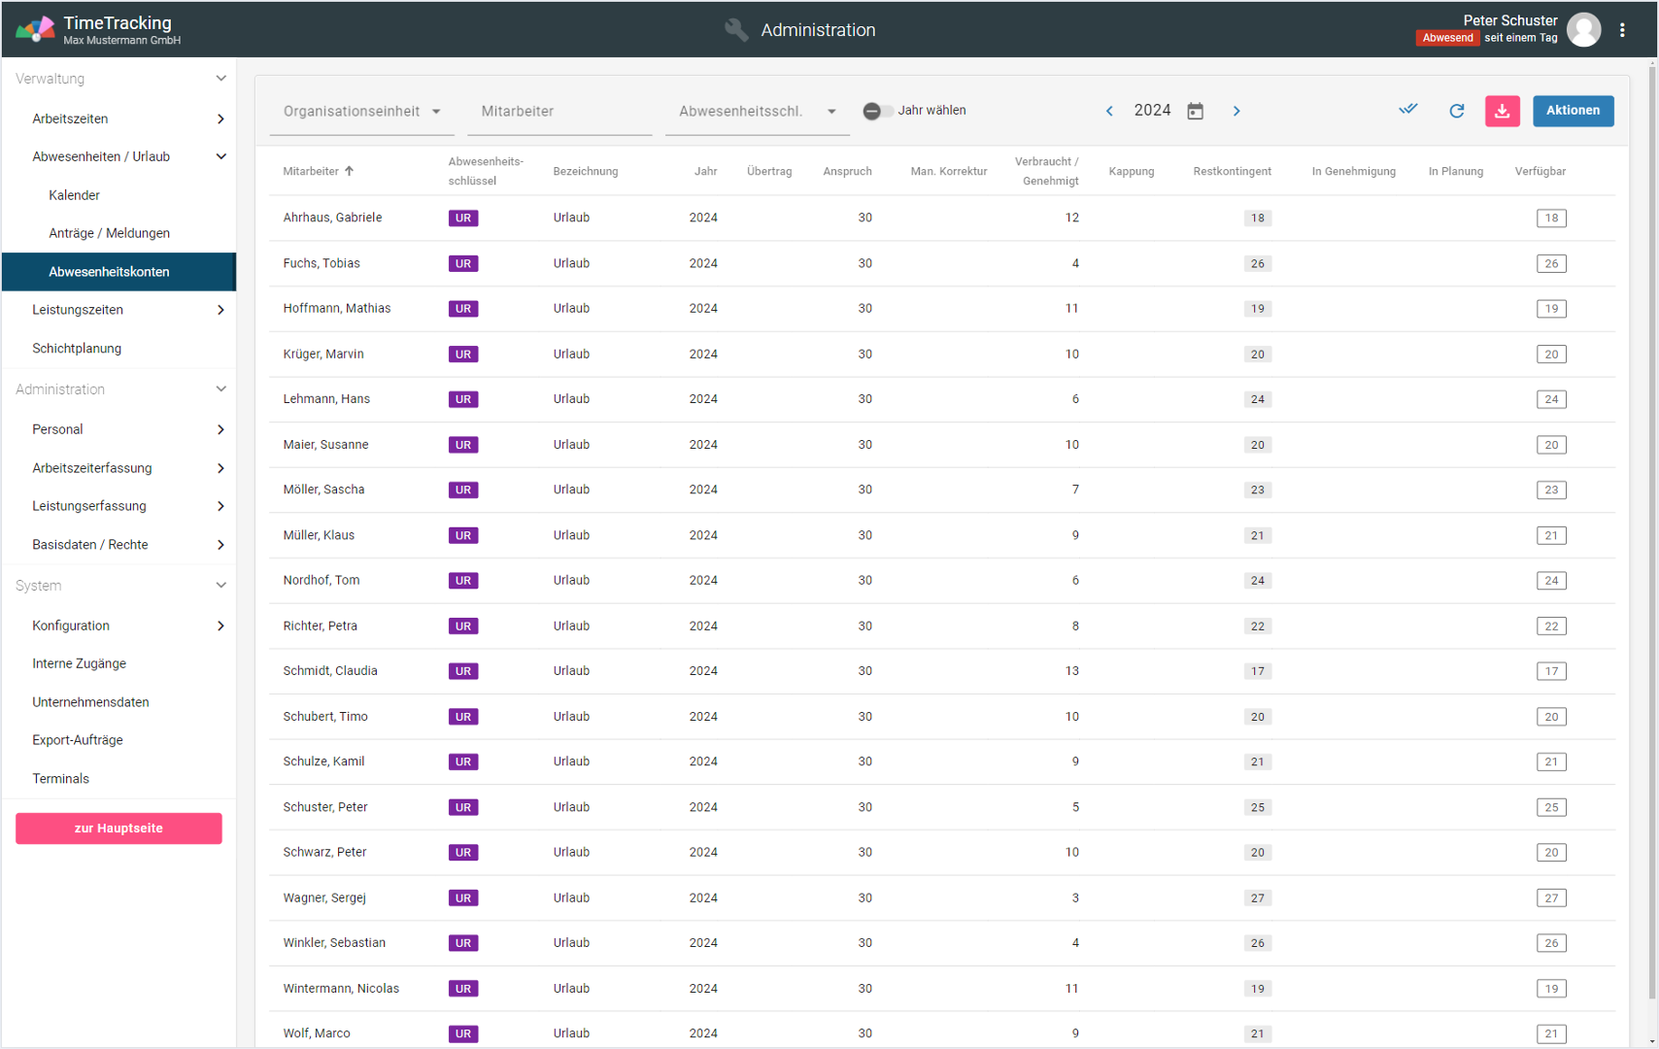The image size is (1659, 1049).
Task: Open the calendar year picker icon
Action: (1196, 111)
